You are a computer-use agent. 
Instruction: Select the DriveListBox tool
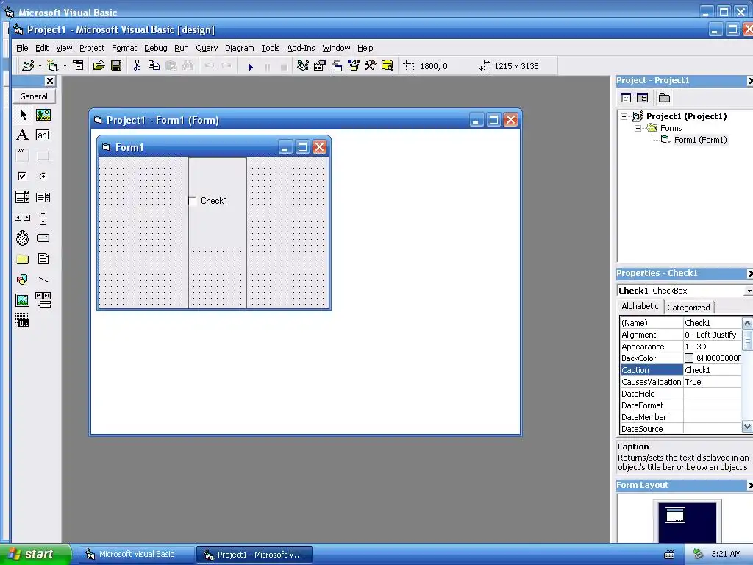43,238
